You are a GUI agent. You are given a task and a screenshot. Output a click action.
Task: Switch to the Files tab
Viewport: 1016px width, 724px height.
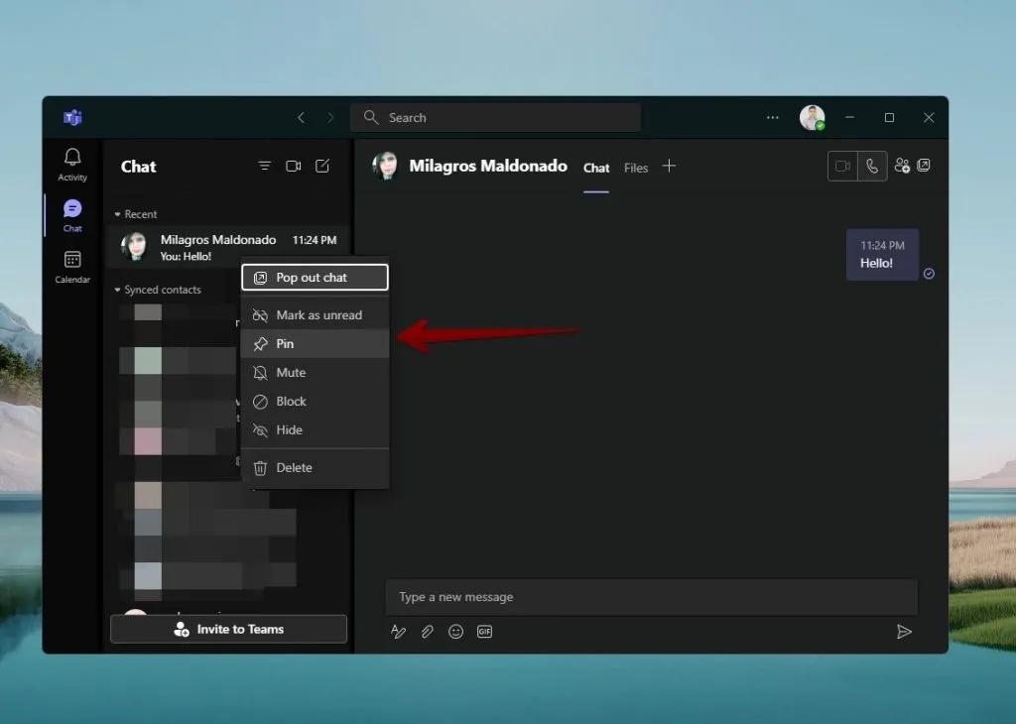635,168
